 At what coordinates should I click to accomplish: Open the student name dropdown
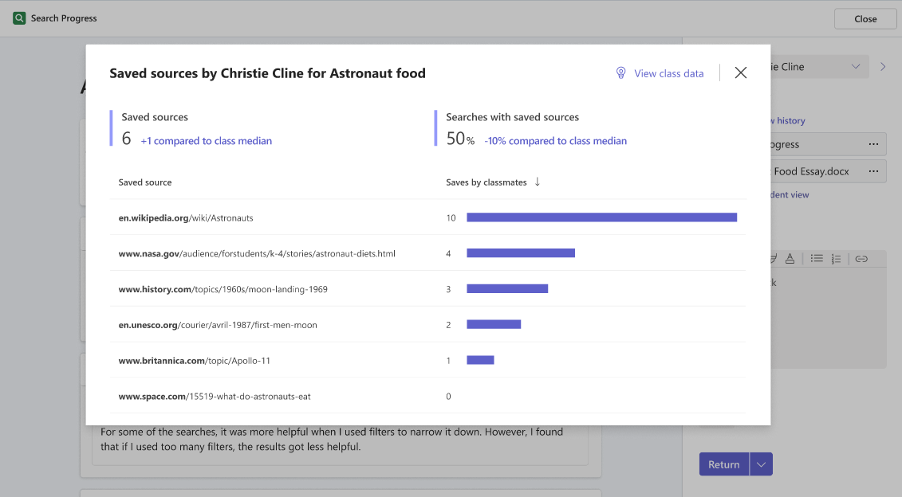(855, 67)
